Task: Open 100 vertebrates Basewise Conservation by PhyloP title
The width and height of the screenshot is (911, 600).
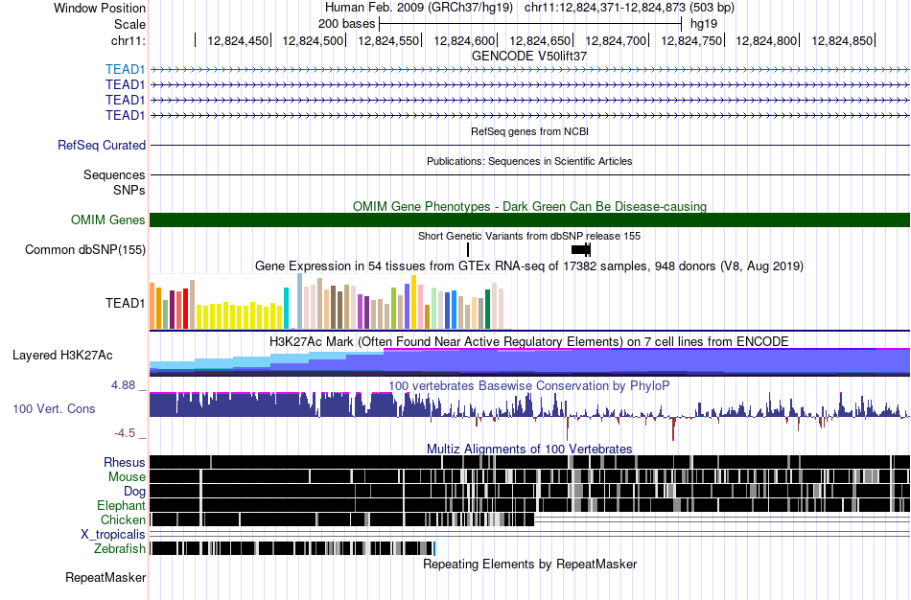Action: (x=529, y=386)
